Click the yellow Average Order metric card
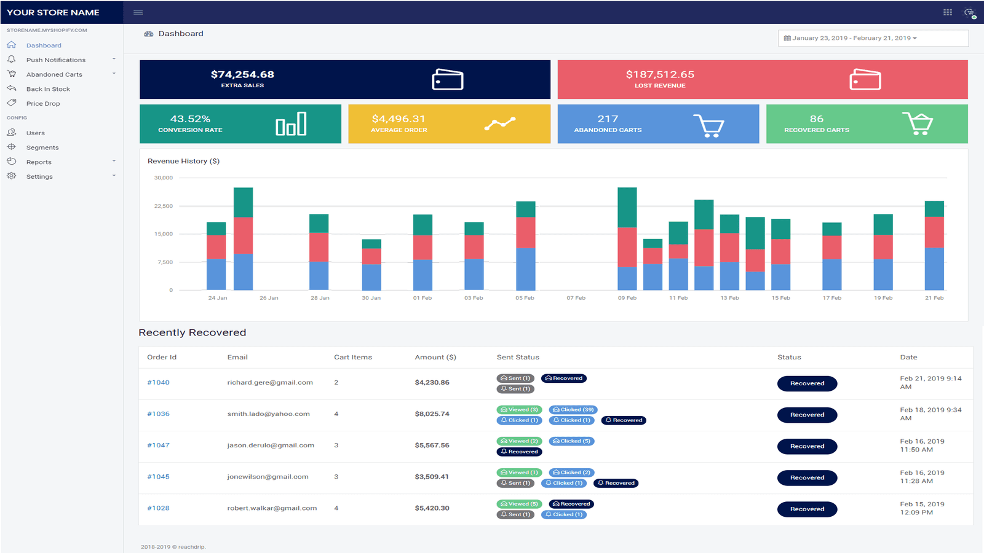Image resolution: width=984 pixels, height=553 pixels. coord(449,124)
